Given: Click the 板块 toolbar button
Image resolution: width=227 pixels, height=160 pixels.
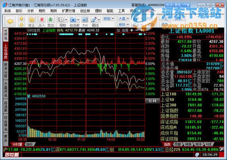Looking at the screenshot, I should tap(122, 25).
